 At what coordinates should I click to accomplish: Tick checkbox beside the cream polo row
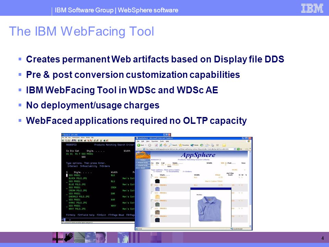coord(152,193)
